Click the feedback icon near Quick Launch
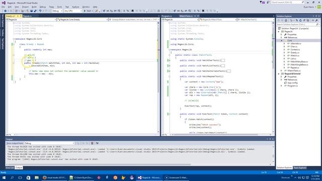Image resolution: width=322 pixels, height=181 pixels. point(268,2)
